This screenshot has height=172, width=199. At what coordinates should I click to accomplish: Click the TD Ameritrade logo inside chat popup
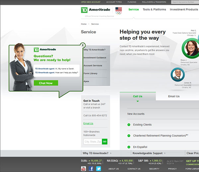[45, 50]
